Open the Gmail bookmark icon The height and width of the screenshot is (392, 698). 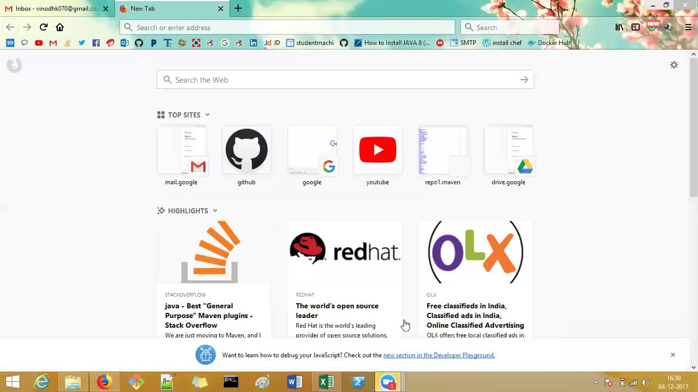coord(53,43)
